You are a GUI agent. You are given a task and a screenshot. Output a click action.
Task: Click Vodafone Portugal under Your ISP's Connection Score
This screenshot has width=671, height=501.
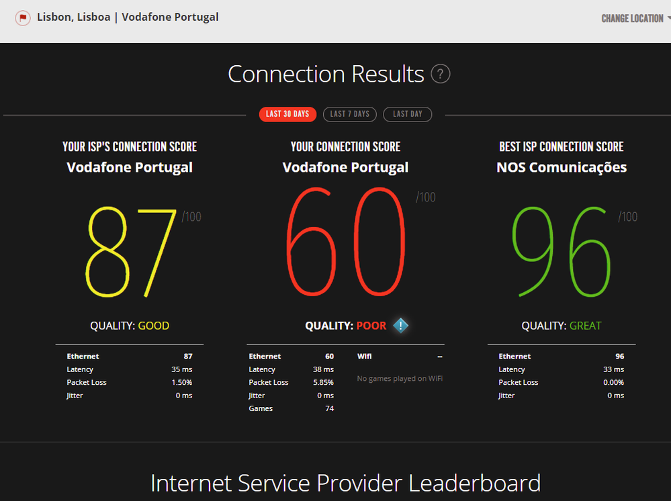click(130, 167)
